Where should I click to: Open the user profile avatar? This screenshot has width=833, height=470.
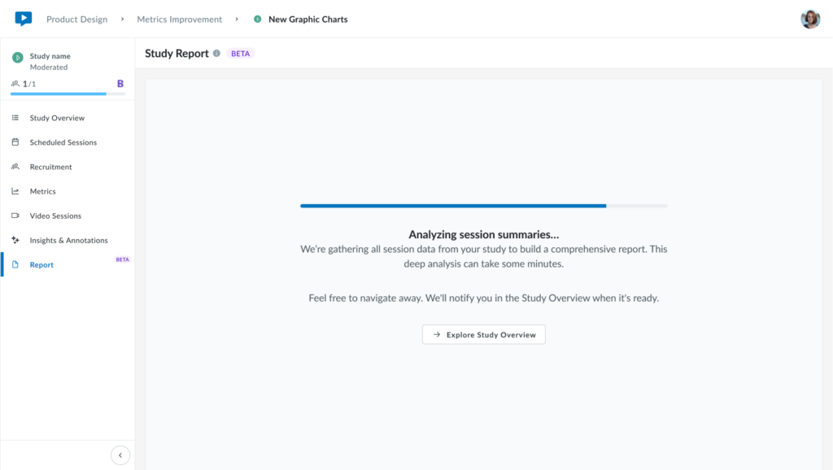click(810, 20)
